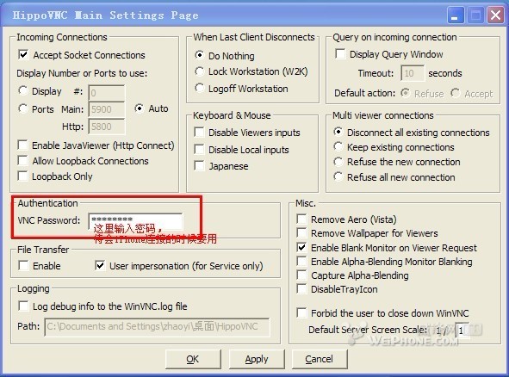This screenshot has width=509, height=377.
Task: Check the DisableTrayIcon option
Action: (301, 288)
